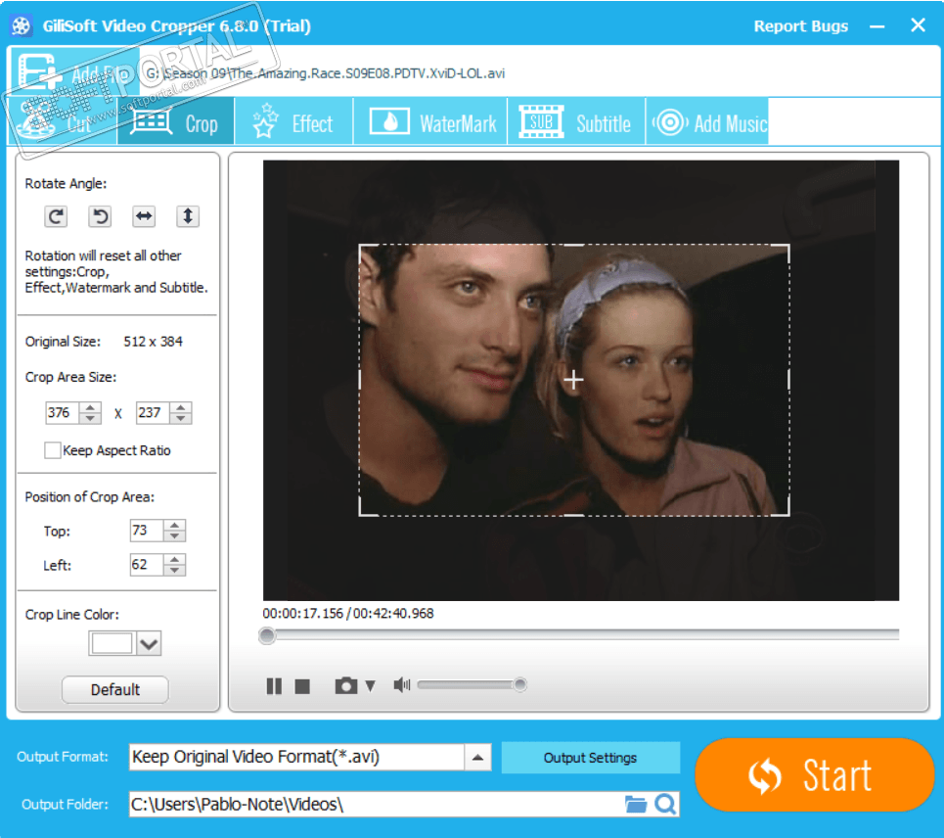944x838 pixels.
Task: Click the Top position field showing 73
Action: pos(147,531)
